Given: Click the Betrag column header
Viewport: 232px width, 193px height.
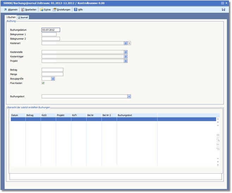Looking at the screenshot, I should (x=30, y=115).
